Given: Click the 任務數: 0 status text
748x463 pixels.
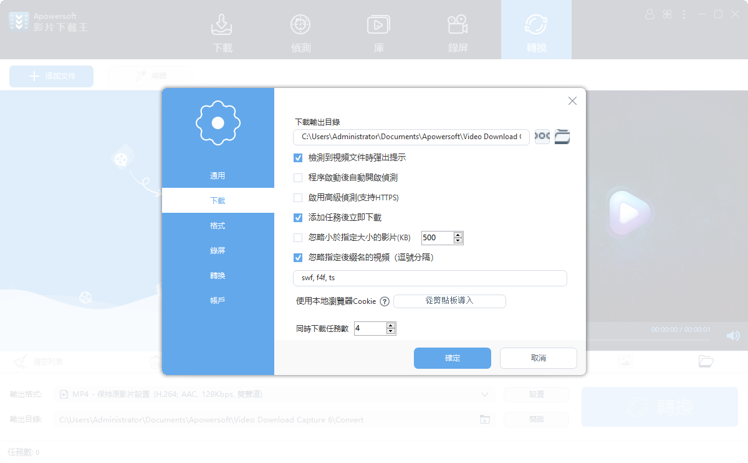Looking at the screenshot, I should [24, 452].
